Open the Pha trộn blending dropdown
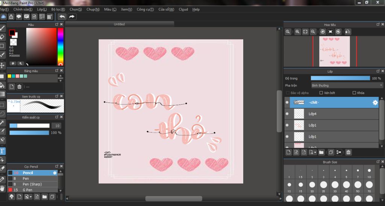 [x=347, y=86]
